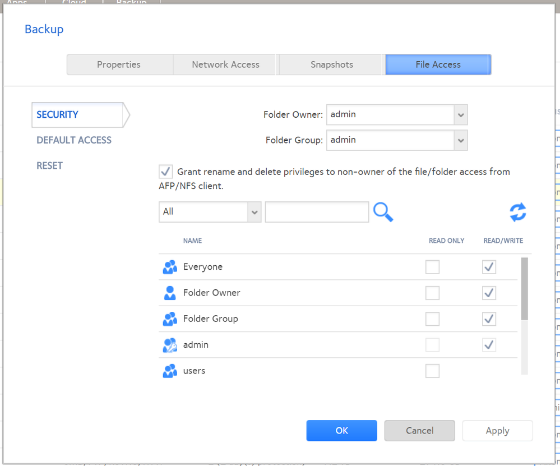Toggle the grant rename and delete privileges checkbox

point(166,172)
